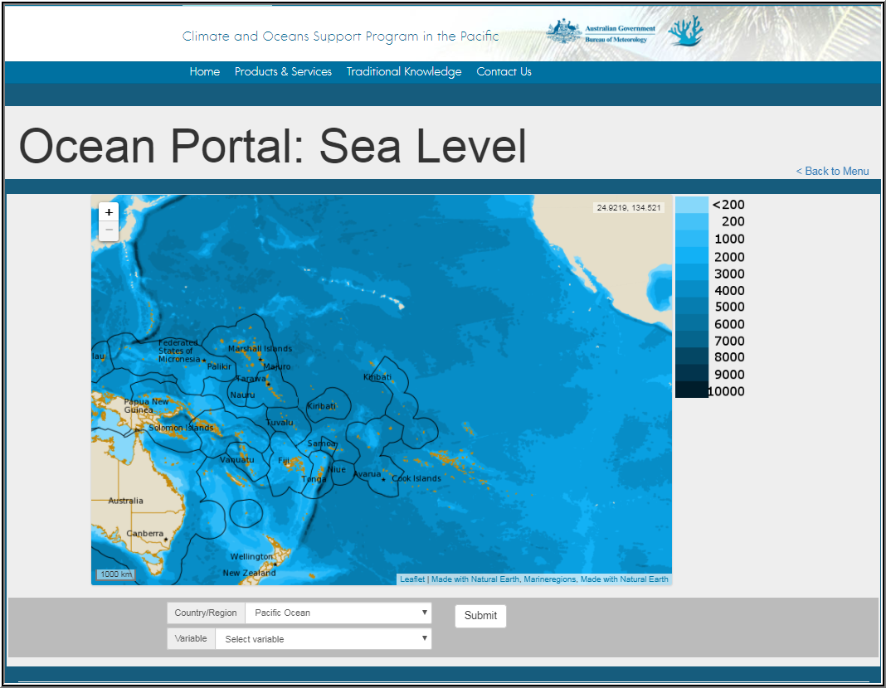Click the zoom in control on the map
Image resolution: width=886 pixels, height=688 pixels.
109,212
